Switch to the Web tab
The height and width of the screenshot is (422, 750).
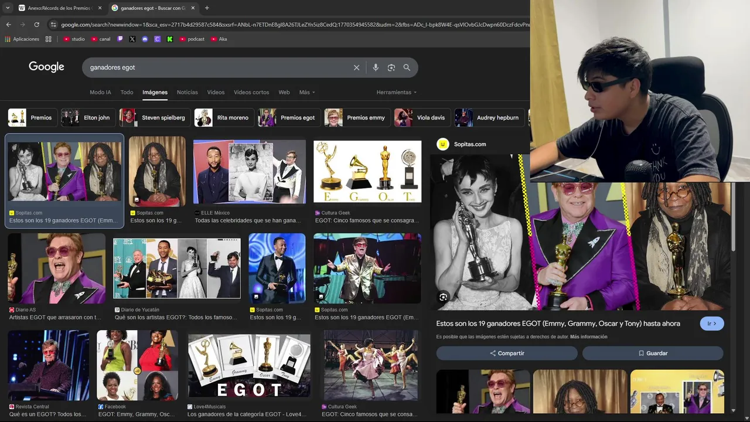[284, 92]
